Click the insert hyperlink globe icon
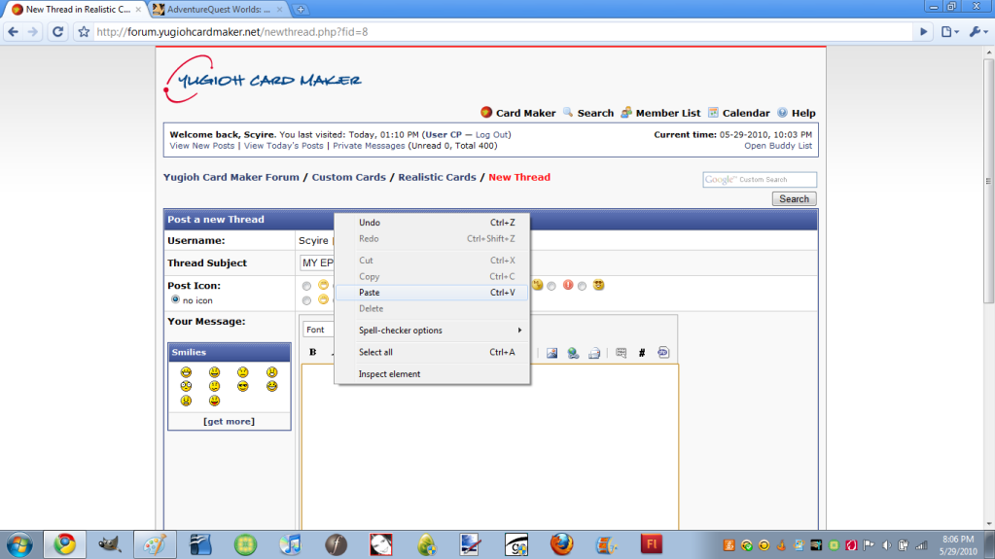This screenshot has height=559, width=995. tap(573, 353)
